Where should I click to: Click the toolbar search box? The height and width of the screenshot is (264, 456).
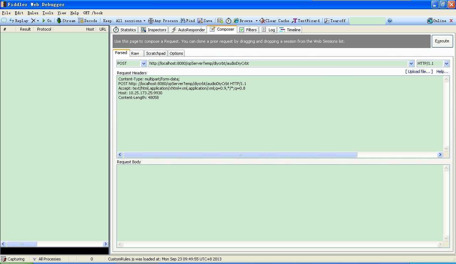[x=367, y=21]
